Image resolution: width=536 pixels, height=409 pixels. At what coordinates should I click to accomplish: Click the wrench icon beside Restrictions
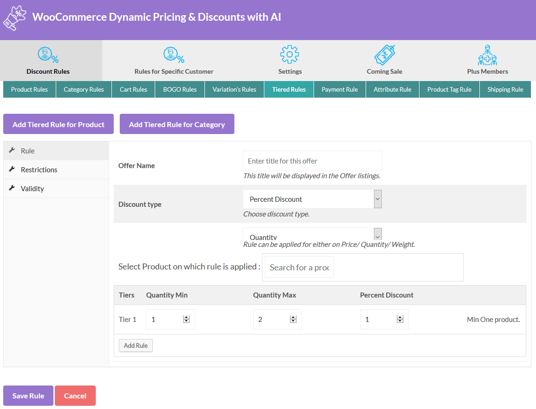pyautogui.click(x=12, y=169)
